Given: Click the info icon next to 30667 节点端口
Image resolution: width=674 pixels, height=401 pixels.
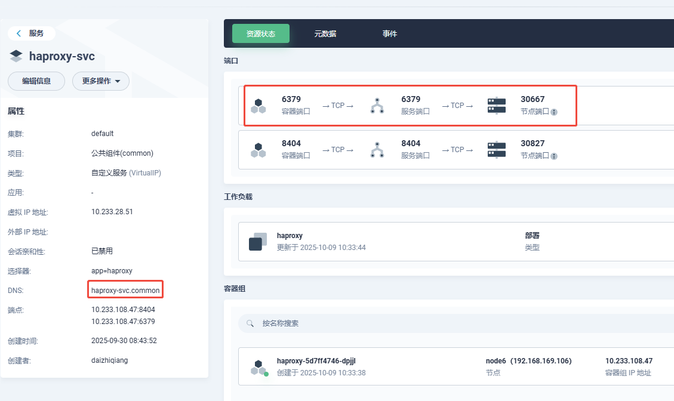Looking at the screenshot, I should (554, 112).
